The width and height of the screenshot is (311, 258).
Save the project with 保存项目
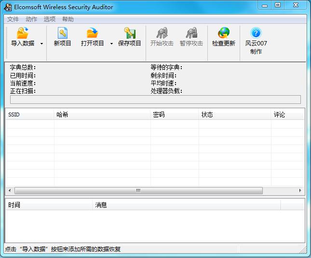130,37
